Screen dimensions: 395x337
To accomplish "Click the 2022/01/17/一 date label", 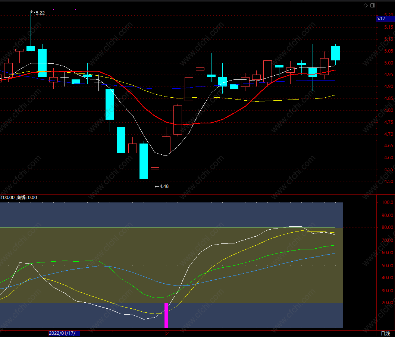I will (64, 333).
